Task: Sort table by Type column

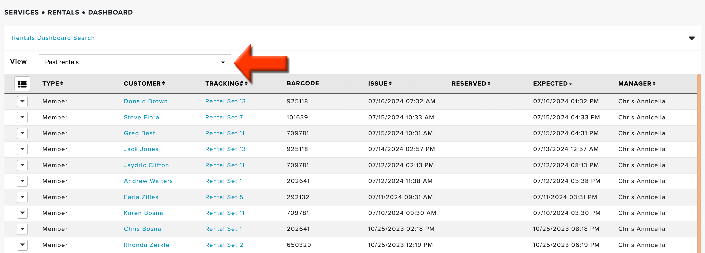Action: pos(53,83)
